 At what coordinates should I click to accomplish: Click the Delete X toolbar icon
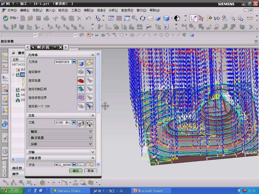tap(79, 18)
